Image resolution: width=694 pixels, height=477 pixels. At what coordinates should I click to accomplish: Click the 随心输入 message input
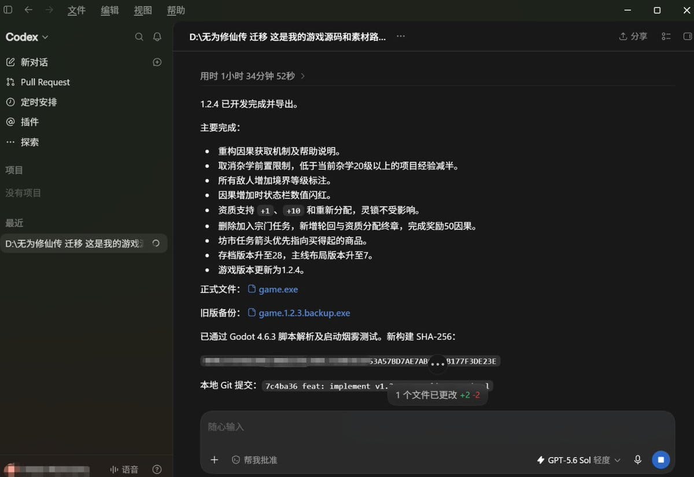(x=438, y=427)
